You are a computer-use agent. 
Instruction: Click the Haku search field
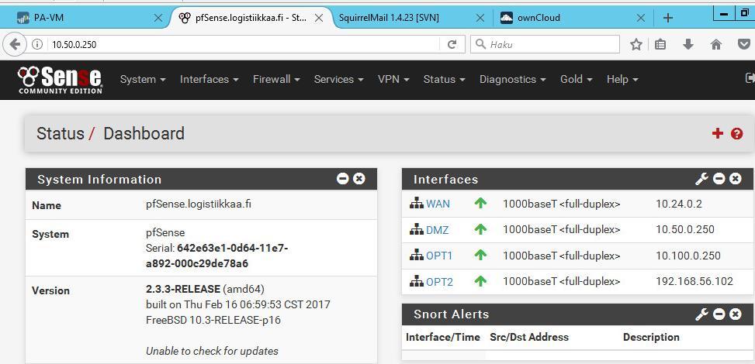point(545,45)
